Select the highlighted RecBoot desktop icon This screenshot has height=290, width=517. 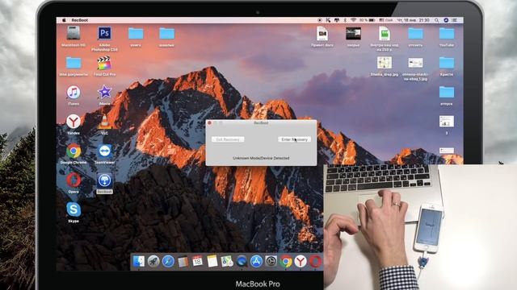click(104, 180)
